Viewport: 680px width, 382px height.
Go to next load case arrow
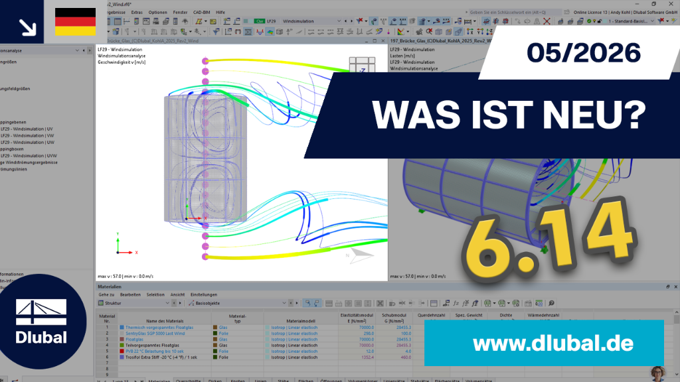tap(351, 21)
